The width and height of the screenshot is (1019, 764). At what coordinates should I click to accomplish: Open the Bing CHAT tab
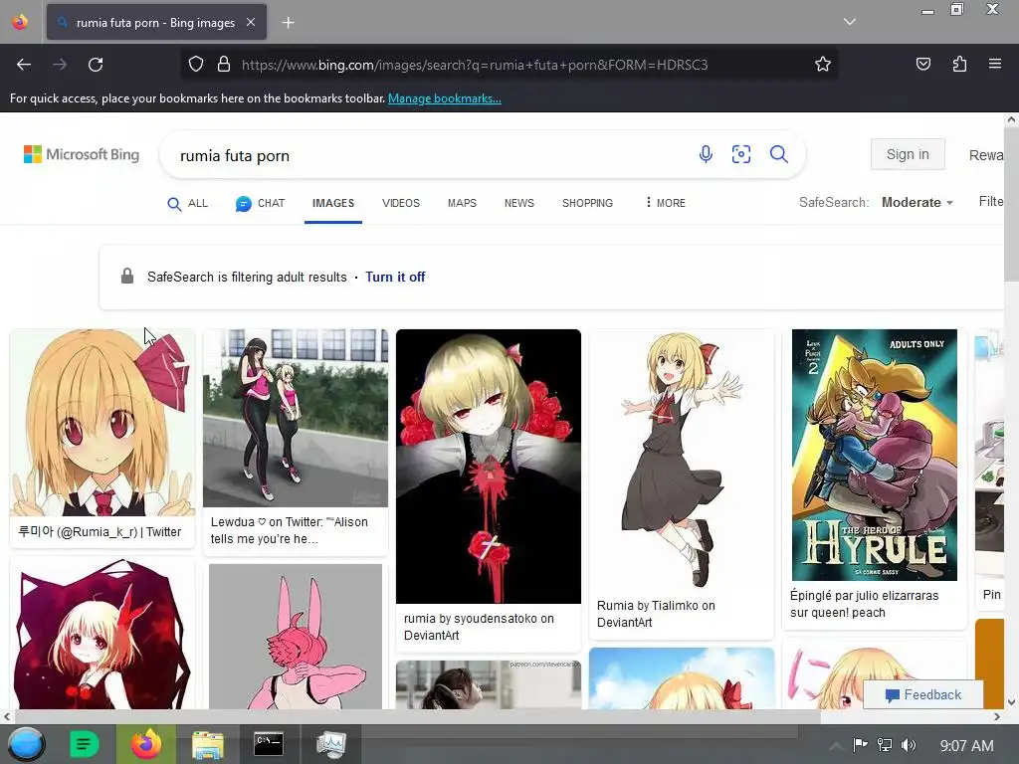pos(260,203)
